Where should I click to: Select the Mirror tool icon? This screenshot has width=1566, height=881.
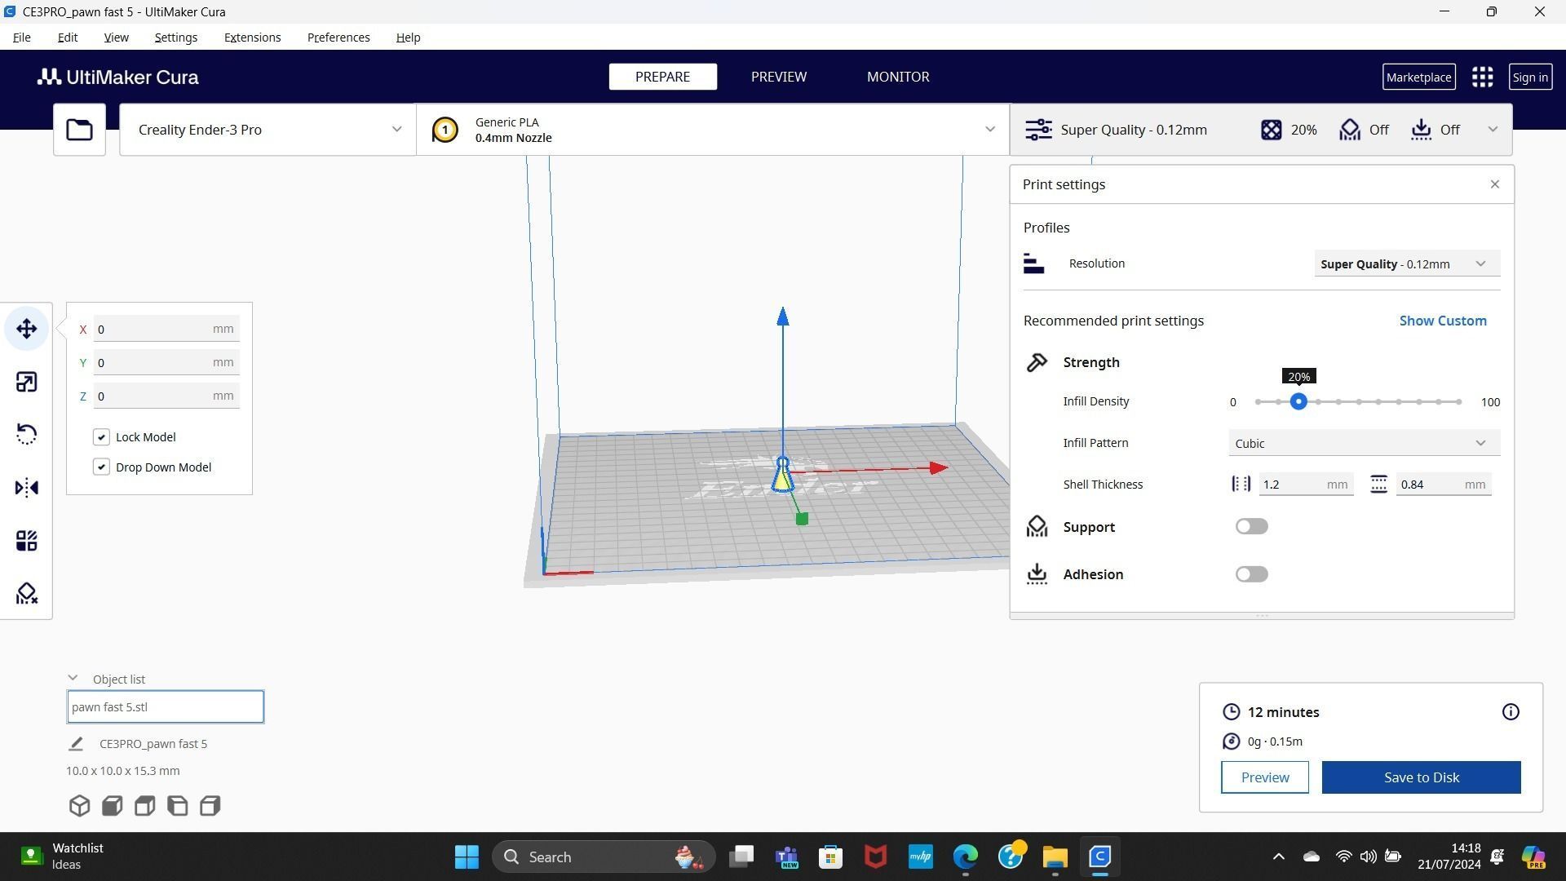click(26, 488)
